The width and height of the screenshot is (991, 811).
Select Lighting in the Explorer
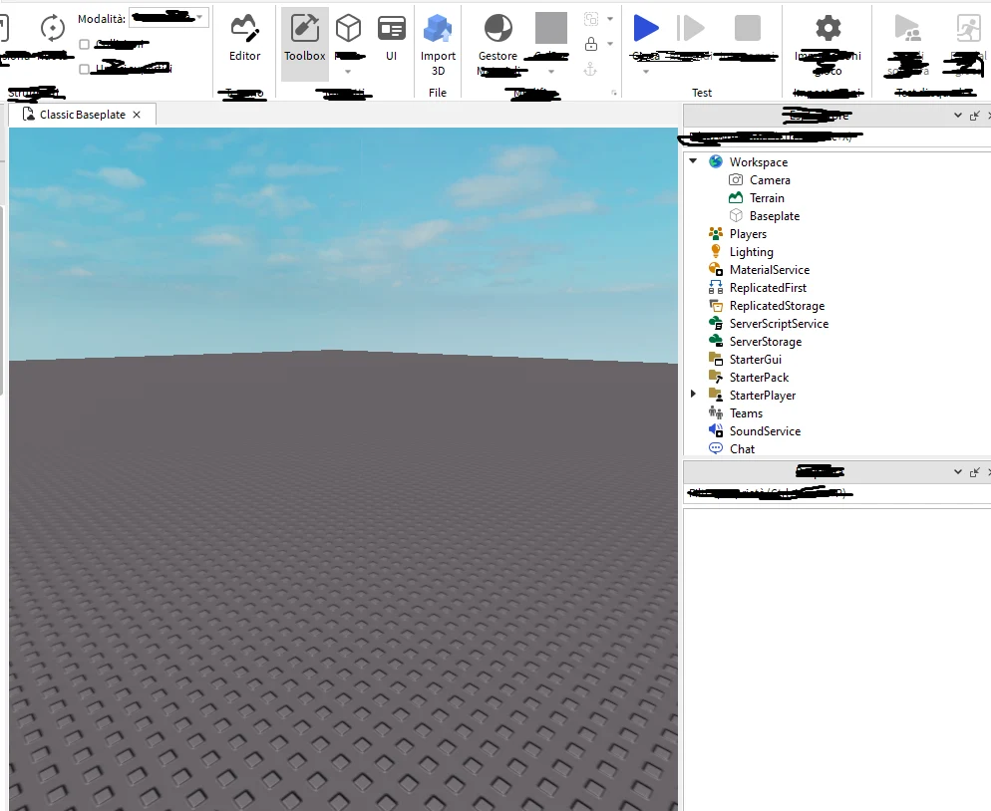[750, 251]
